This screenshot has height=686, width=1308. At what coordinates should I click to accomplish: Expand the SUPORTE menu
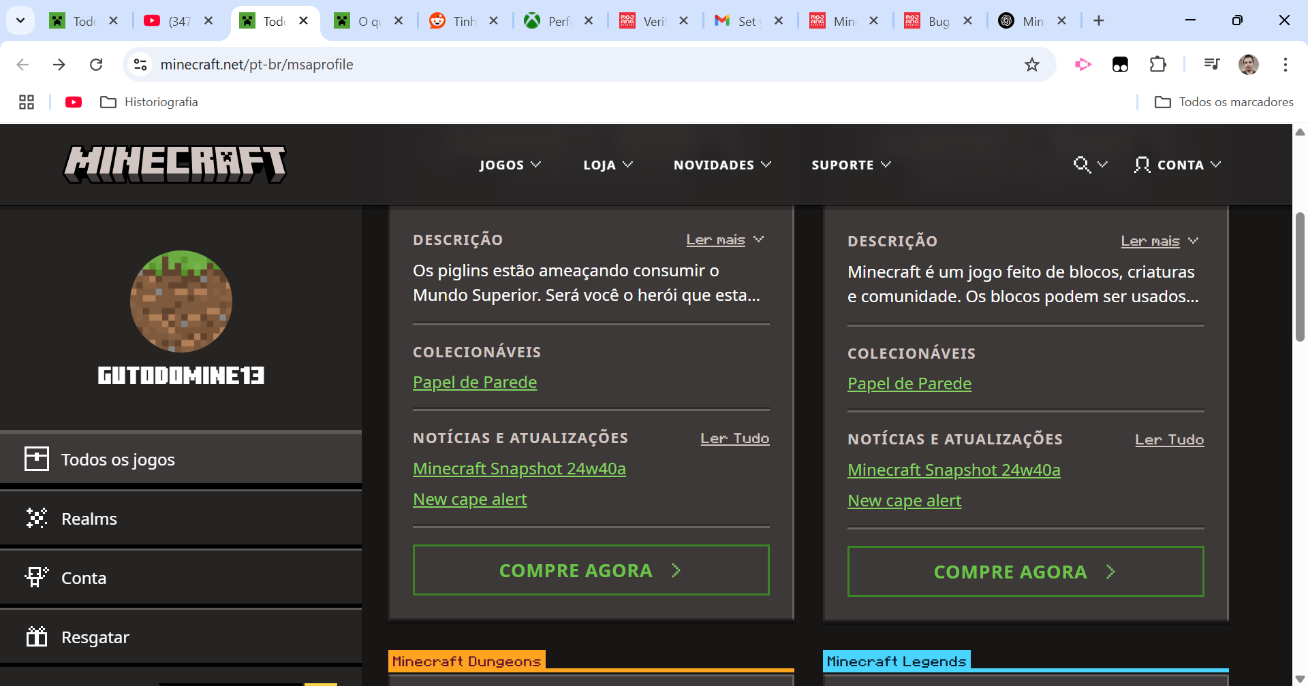pyautogui.click(x=852, y=165)
